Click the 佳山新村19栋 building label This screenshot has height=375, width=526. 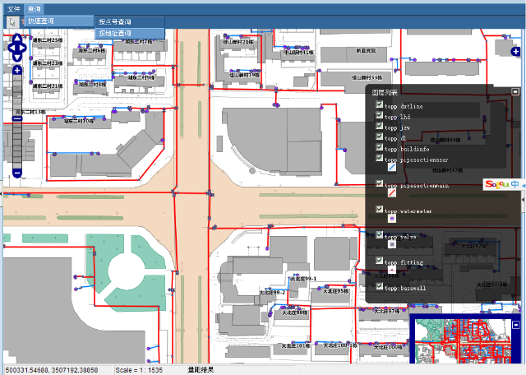(244, 75)
